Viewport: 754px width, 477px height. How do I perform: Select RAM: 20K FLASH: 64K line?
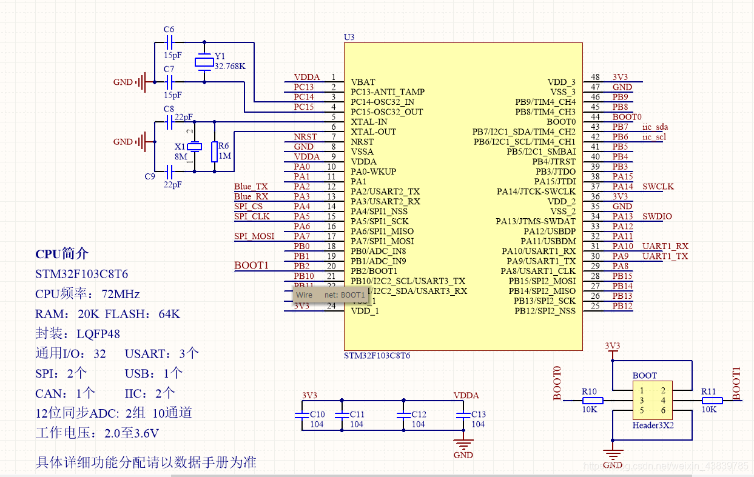coord(108,314)
